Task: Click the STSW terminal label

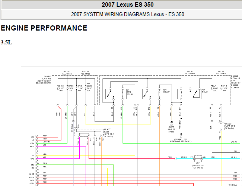Action: point(32,177)
